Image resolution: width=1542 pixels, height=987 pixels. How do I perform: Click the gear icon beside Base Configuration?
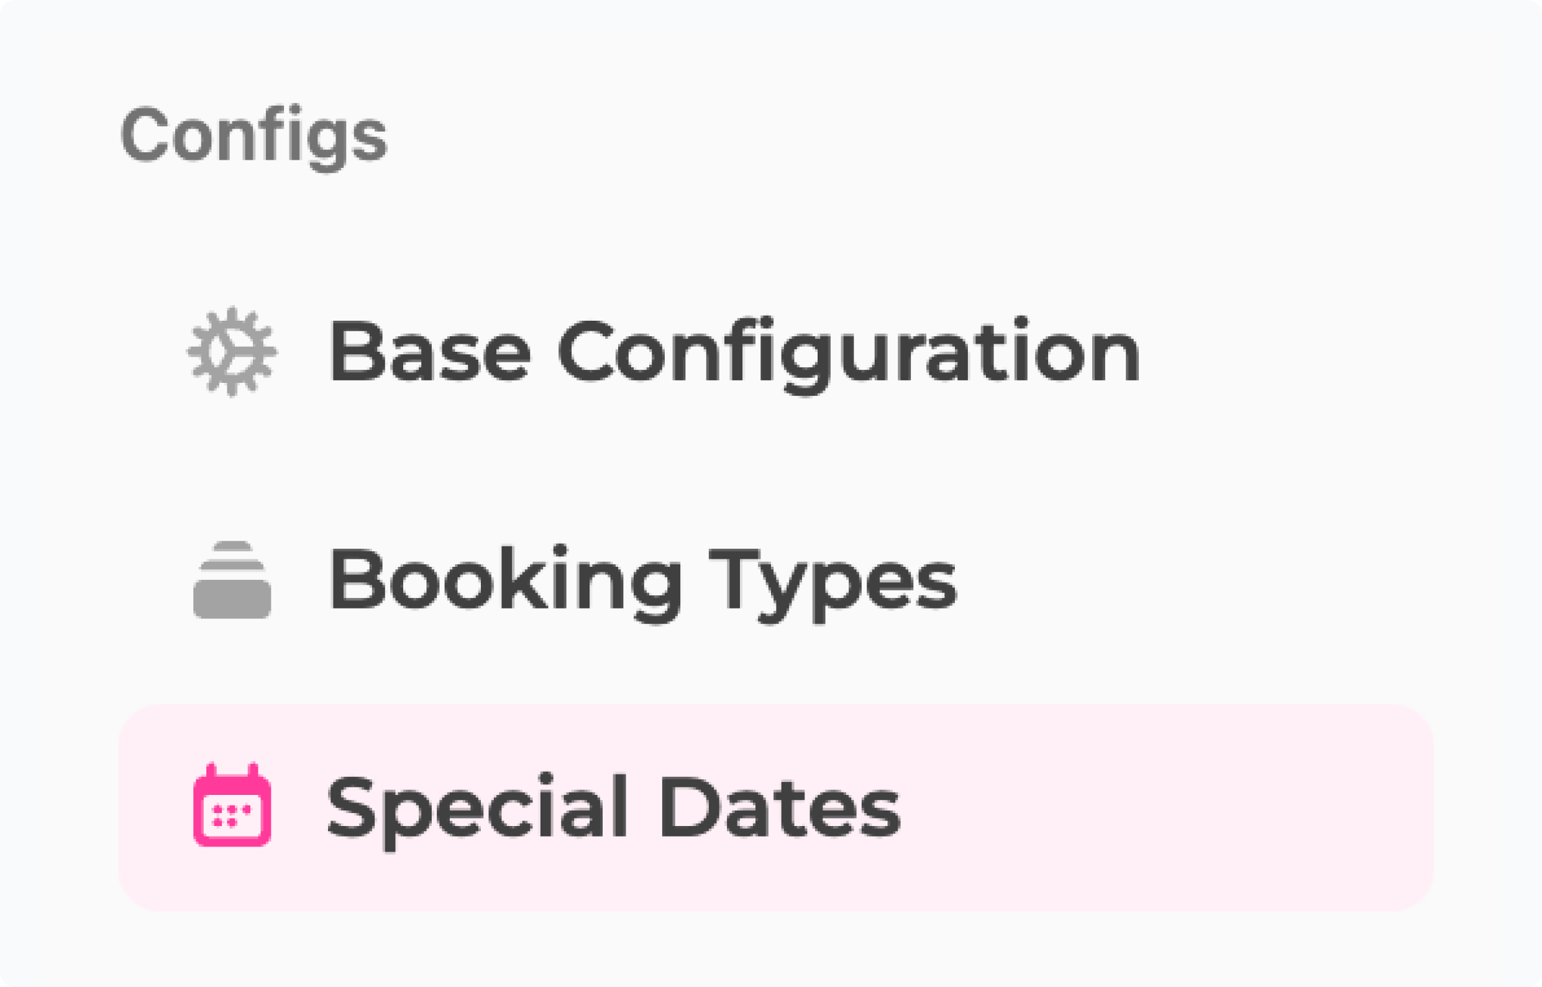[x=232, y=352]
